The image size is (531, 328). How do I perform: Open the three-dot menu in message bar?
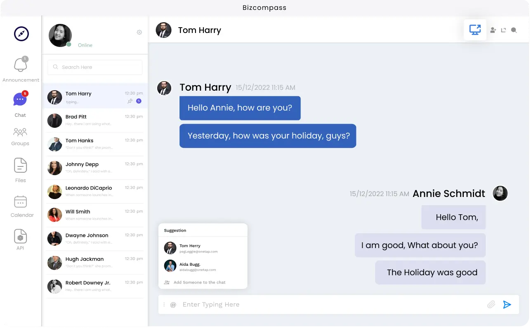tap(164, 305)
